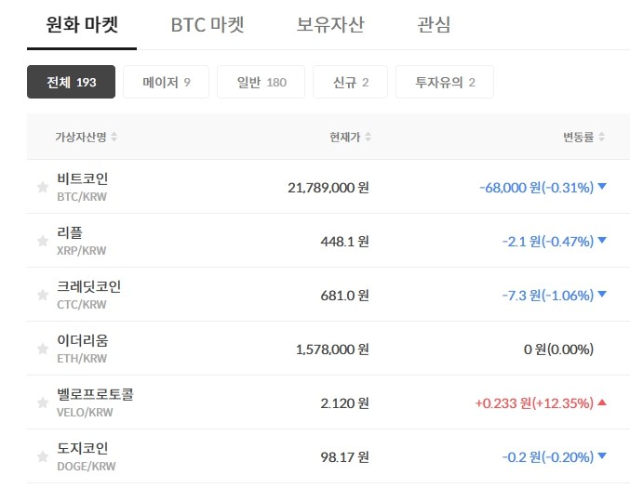This screenshot has width=630, height=488.
Task: Sort by change rate arrows
Action: 600,138
